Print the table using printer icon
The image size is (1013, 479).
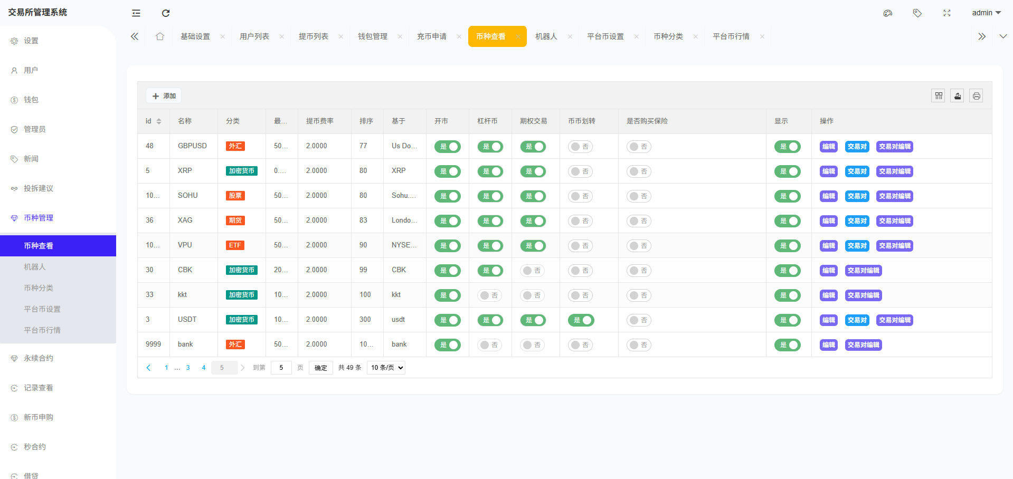point(977,96)
